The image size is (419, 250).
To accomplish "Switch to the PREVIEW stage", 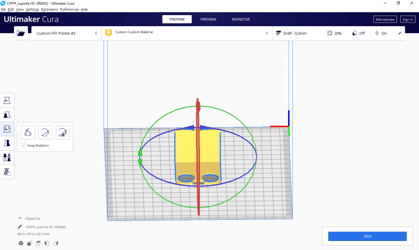I will point(208,19).
